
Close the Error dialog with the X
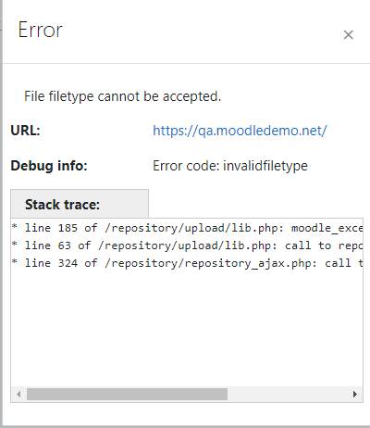coord(348,35)
